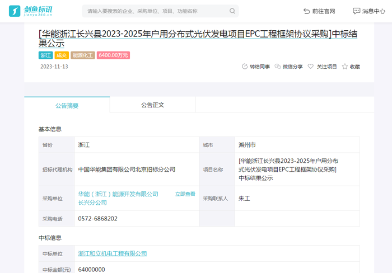
Task: Click 关注项目 label
Action: [x=326, y=67]
